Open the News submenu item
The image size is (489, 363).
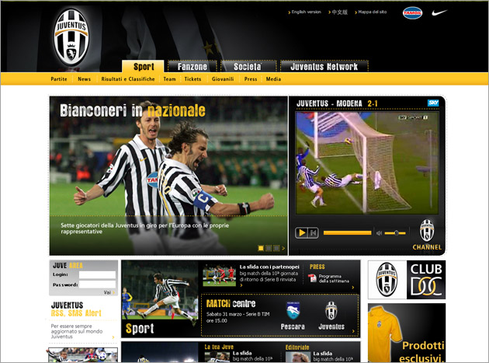(x=84, y=79)
